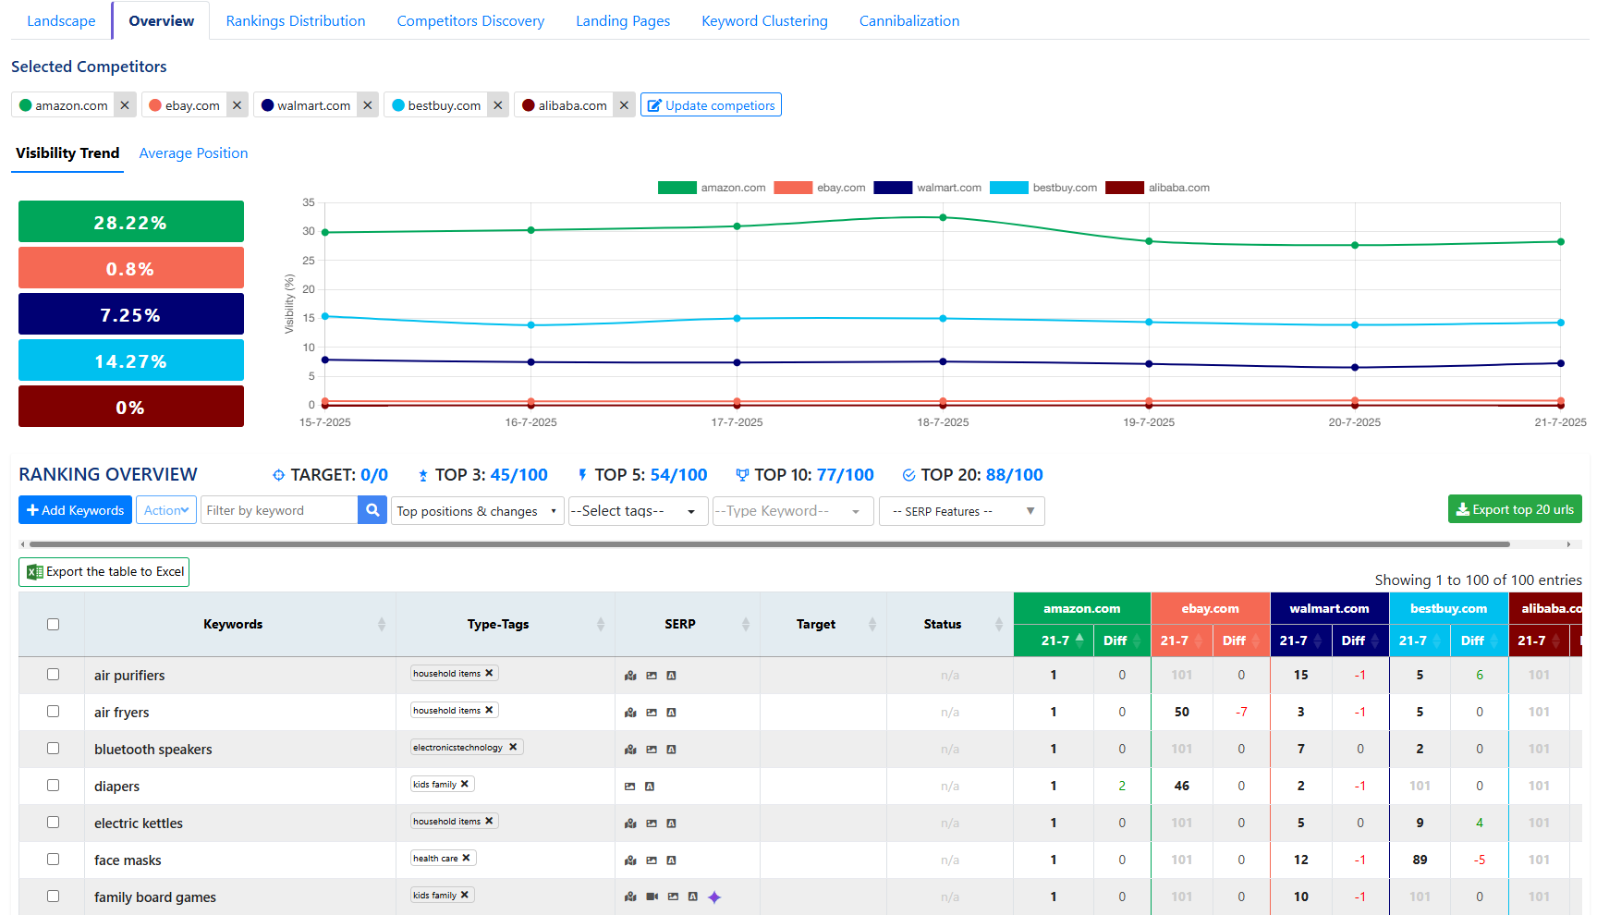1597x915 pixels.
Task: Go to the Landing Pages tab
Action: pyautogui.click(x=623, y=20)
